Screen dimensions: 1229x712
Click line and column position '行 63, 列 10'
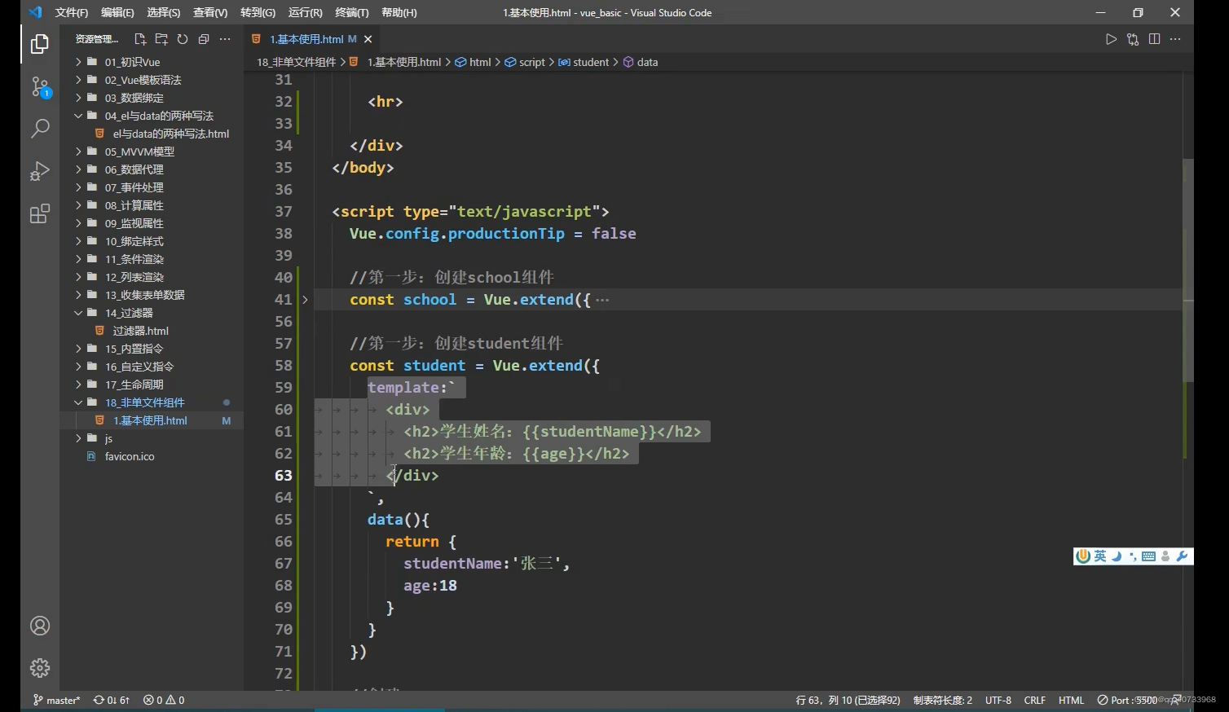(848, 700)
